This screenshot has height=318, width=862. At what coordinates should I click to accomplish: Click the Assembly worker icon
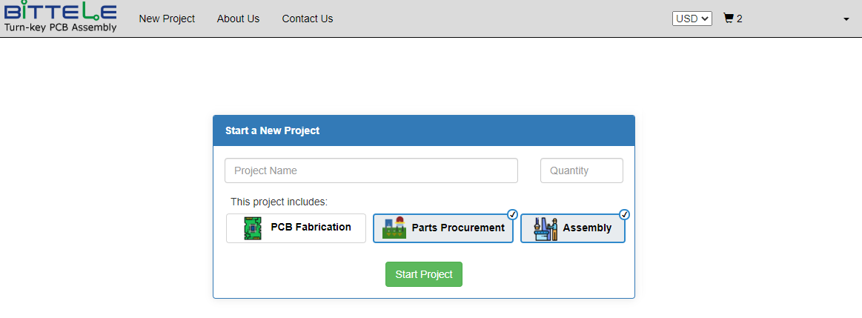pos(546,228)
